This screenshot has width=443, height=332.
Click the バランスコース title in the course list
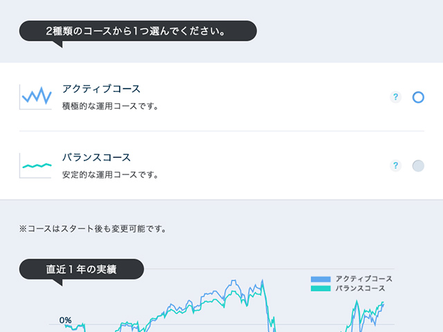[x=96, y=158]
